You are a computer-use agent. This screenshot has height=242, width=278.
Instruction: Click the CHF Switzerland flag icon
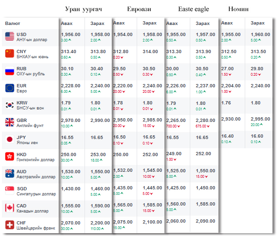click(x=9, y=224)
